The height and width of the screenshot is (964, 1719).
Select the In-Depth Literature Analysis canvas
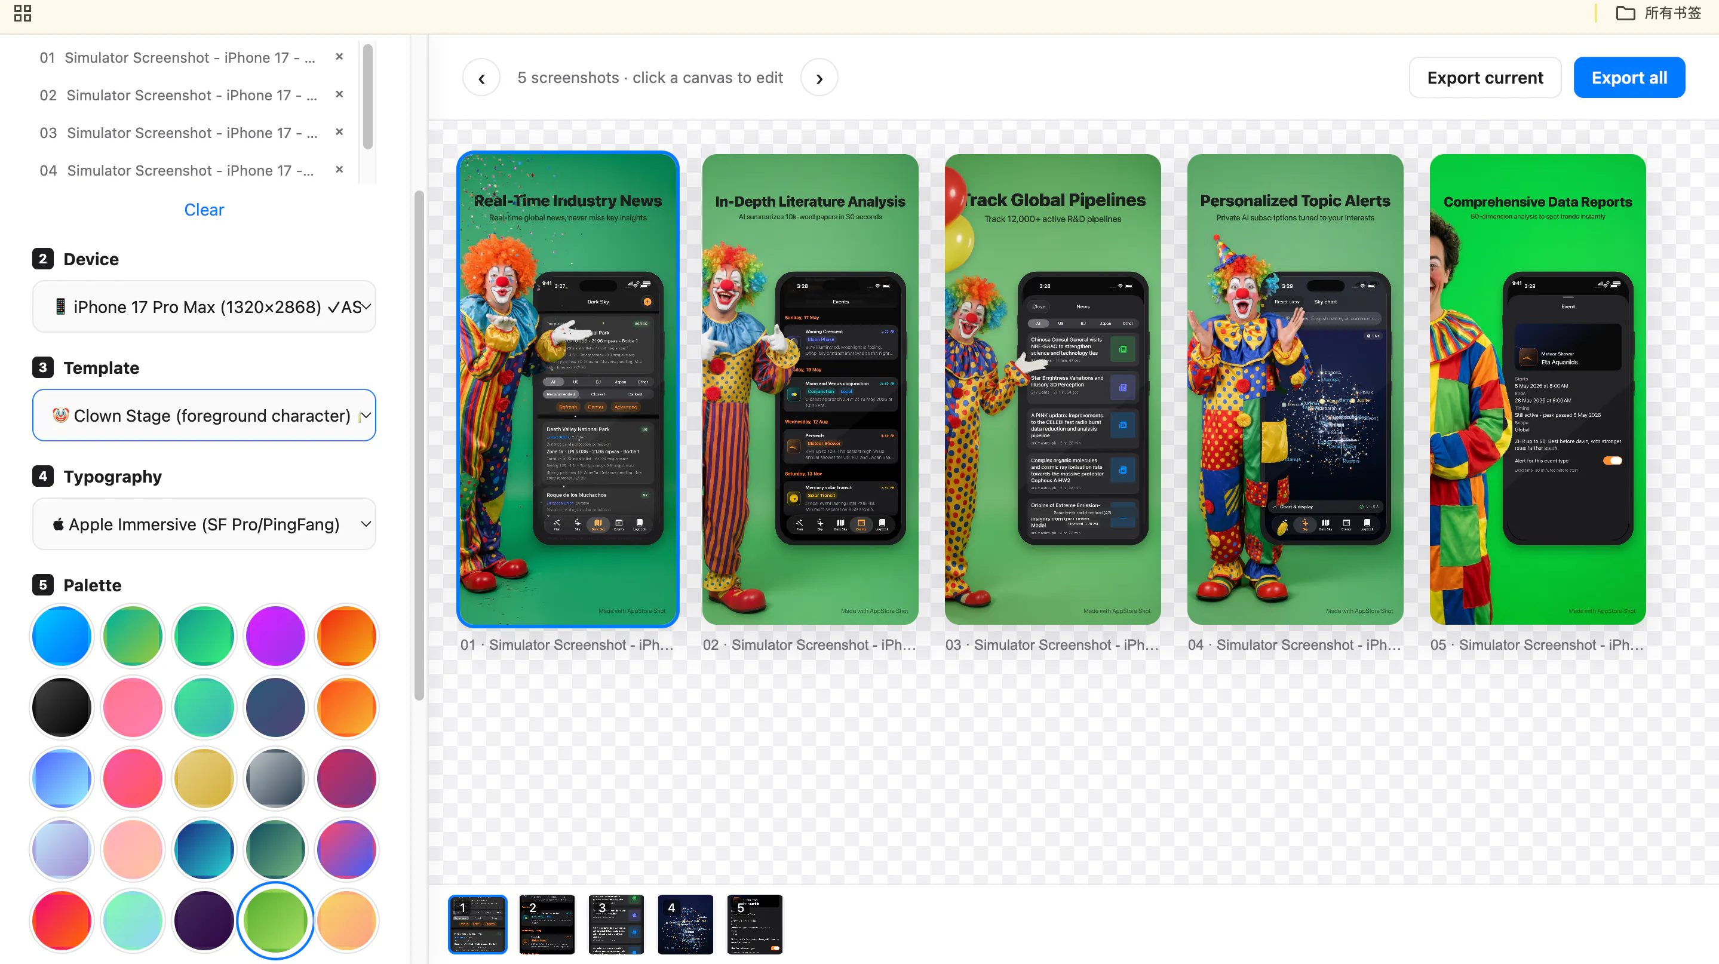point(810,389)
